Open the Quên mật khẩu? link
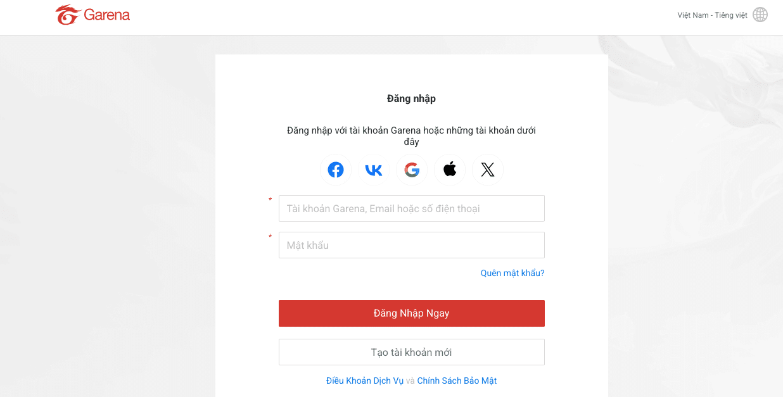 pyautogui.click(x=512, y=273)
